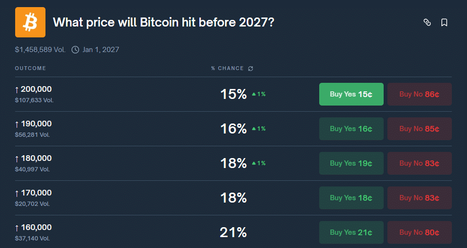This screenshot has height=248, width=467.
Task: Click the refresh icon beside % Chance
Action: coord(251,69)
